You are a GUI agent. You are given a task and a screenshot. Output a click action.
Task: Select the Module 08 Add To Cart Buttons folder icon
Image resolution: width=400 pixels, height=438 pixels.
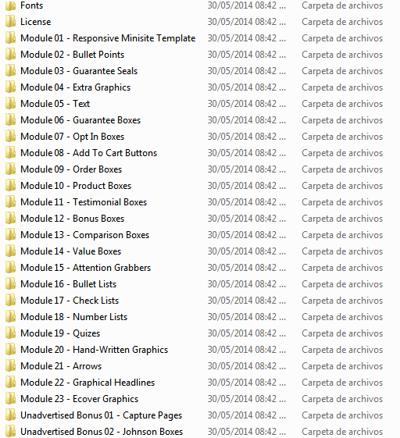tap(10, 153)
